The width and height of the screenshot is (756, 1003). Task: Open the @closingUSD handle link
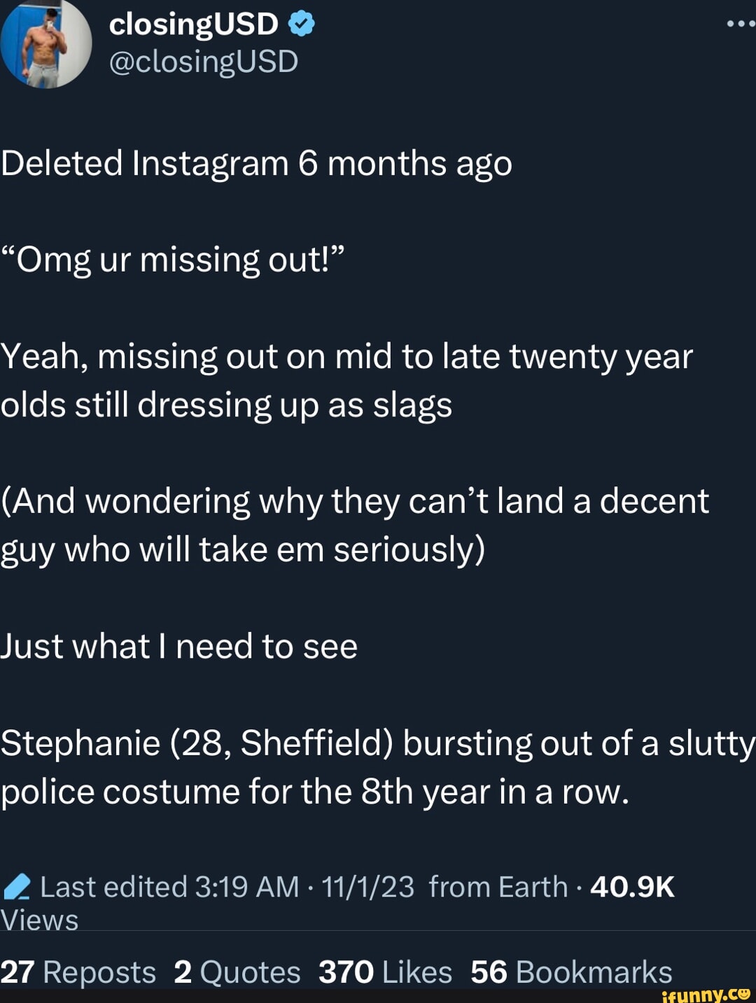(204, 62)
